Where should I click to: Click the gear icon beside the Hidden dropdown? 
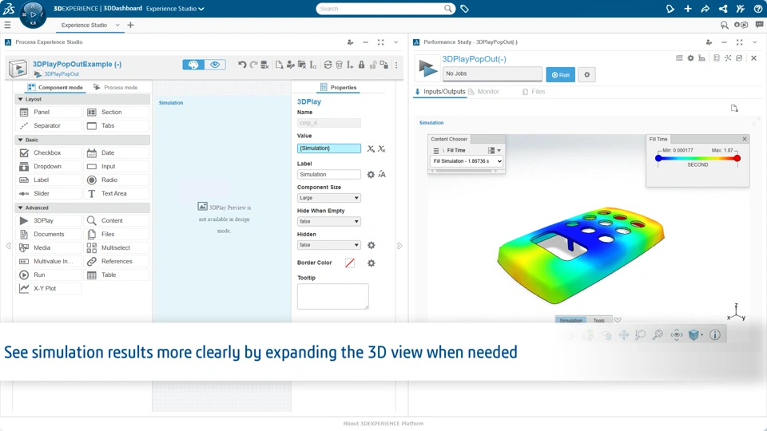pos(372,245)
